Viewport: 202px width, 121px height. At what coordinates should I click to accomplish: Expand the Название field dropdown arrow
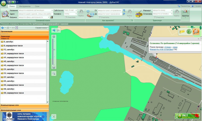(52, 10)
